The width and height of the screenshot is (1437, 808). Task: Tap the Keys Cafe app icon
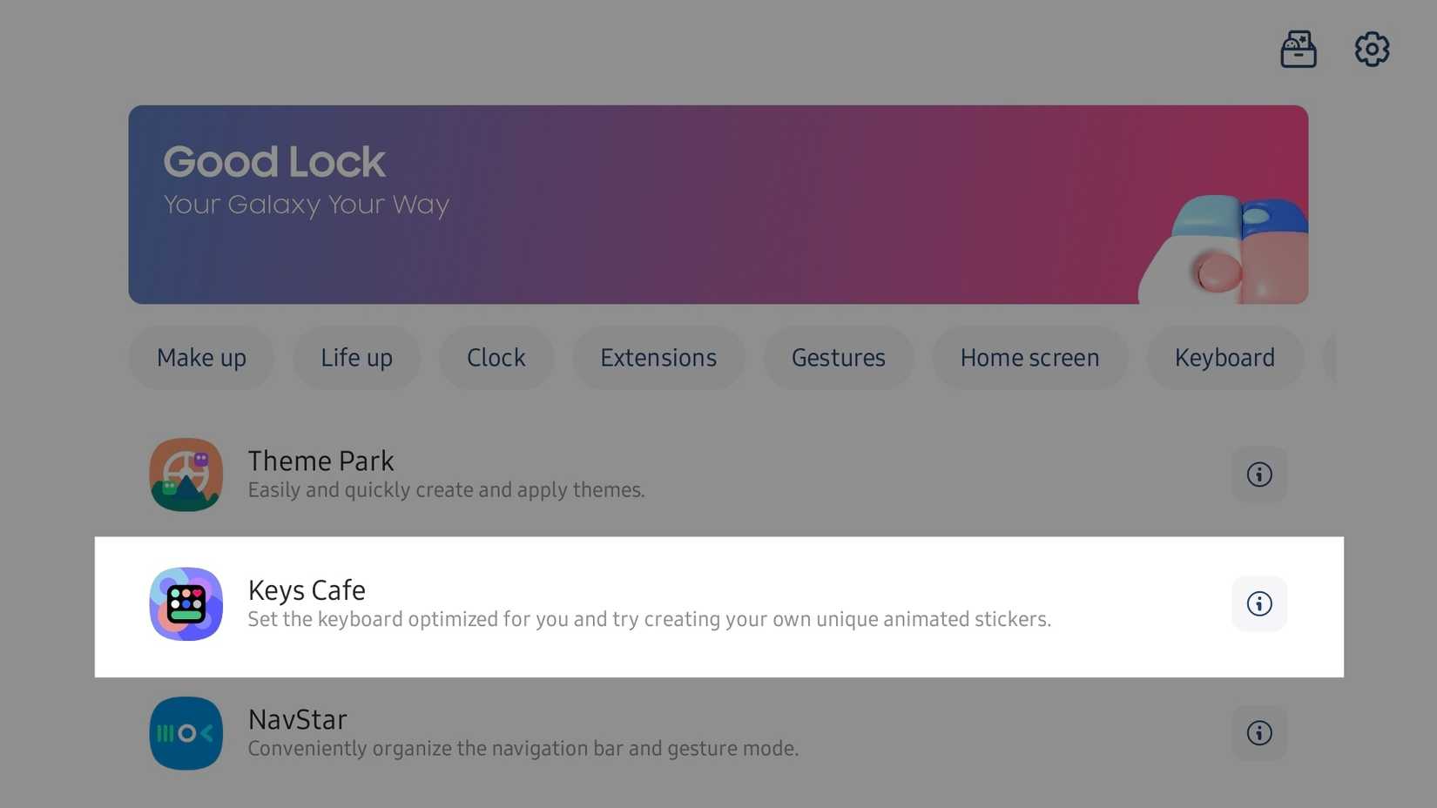tap(186, 604)
